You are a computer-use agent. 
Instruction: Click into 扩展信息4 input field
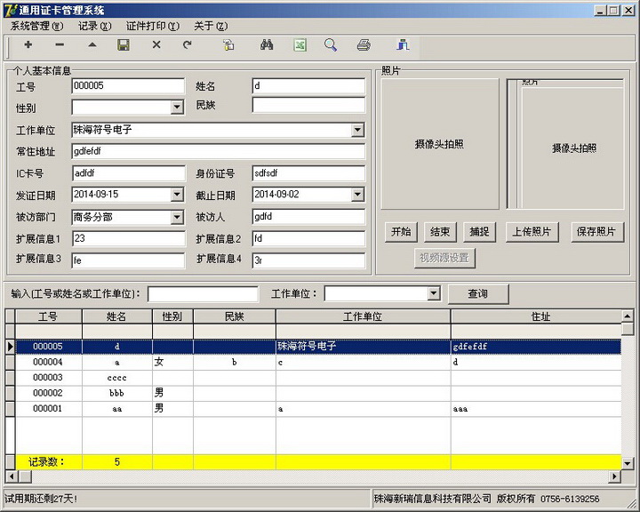[308, 260]
